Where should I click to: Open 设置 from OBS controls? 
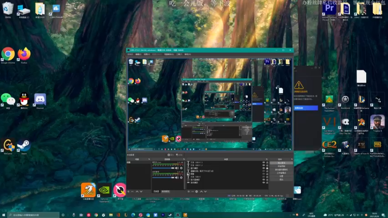click(x=281, y=176)
